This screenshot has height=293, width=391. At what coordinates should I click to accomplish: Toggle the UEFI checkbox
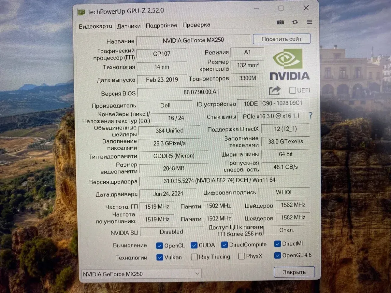coord(293,91)
